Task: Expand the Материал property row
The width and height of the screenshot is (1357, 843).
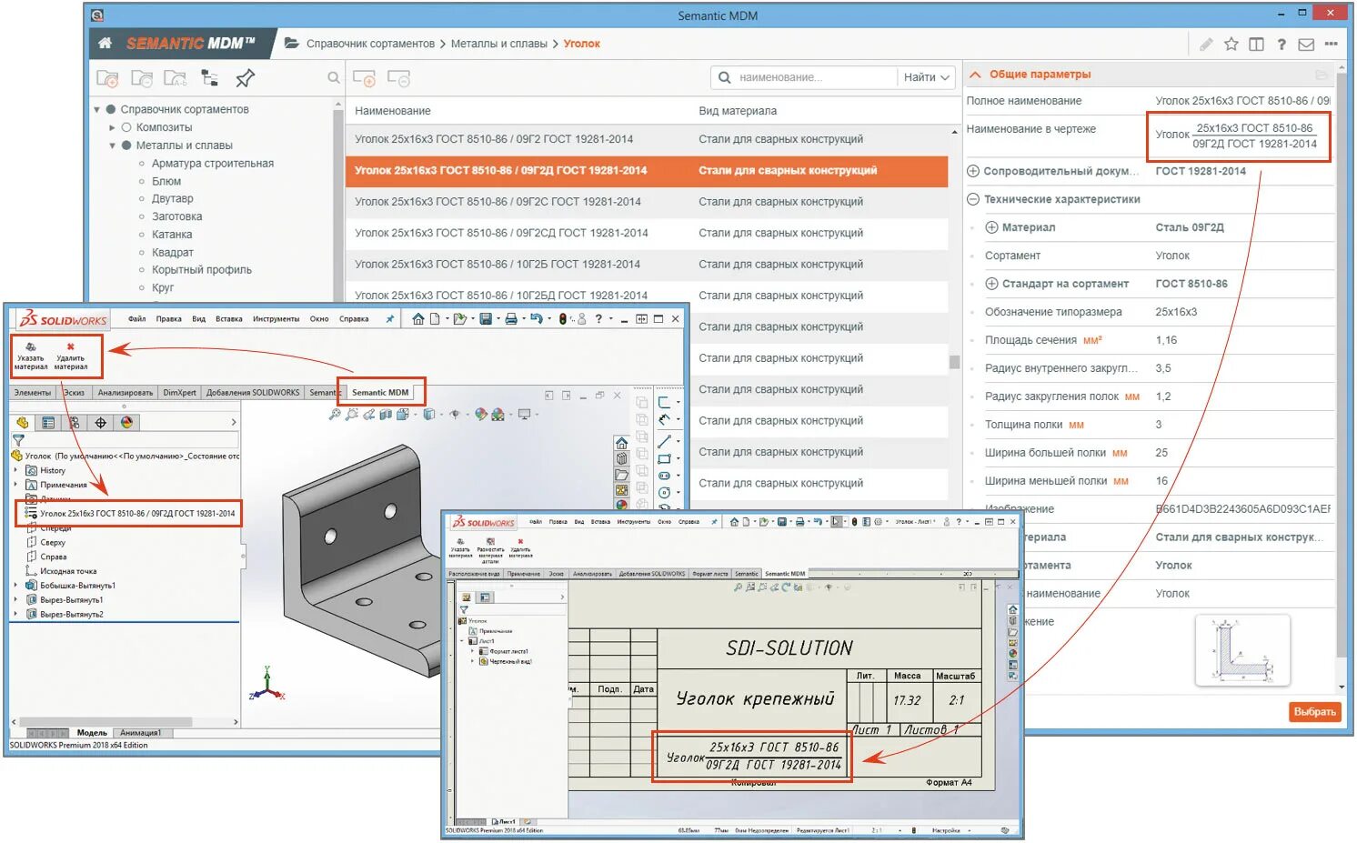Action: tap(992, 227)
